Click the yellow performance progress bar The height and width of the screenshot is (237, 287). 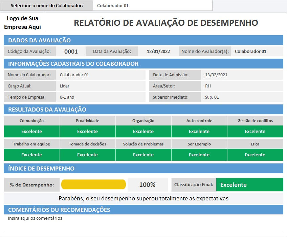93,184
